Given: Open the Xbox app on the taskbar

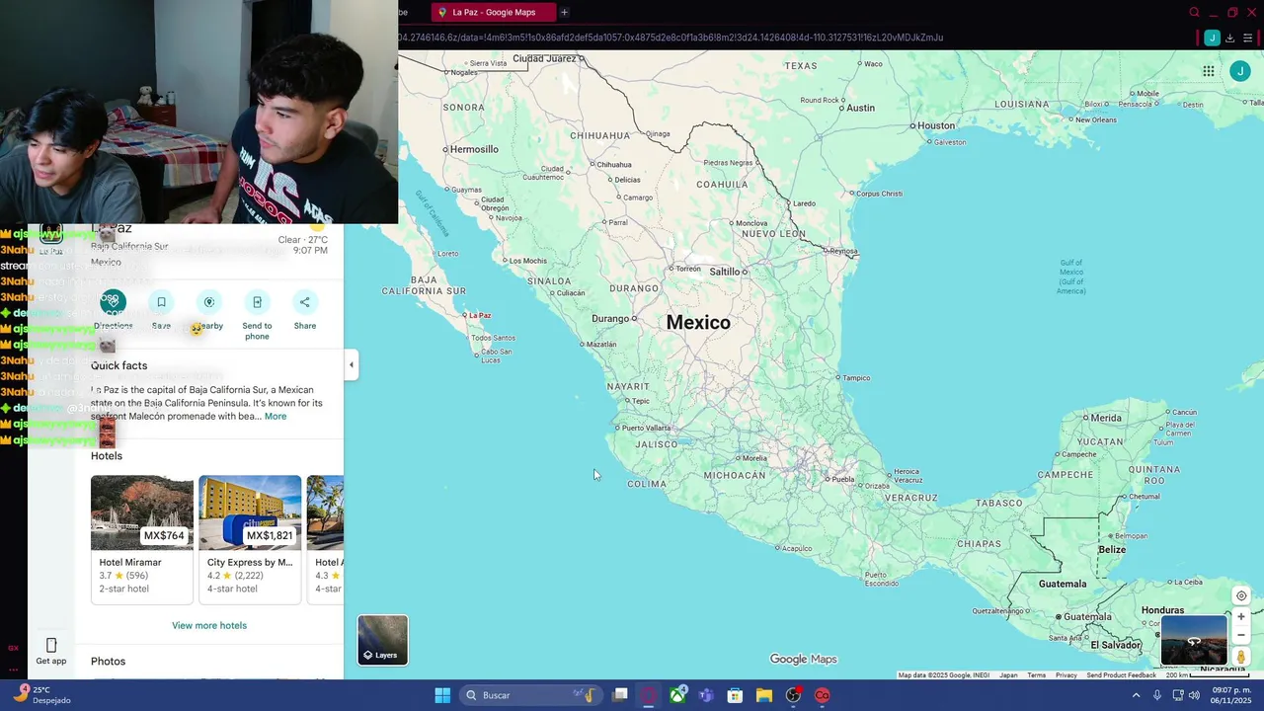Looking at the screenshot, I should (677, 695).
